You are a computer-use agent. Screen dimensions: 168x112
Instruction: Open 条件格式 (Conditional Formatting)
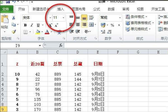(136, 17)
